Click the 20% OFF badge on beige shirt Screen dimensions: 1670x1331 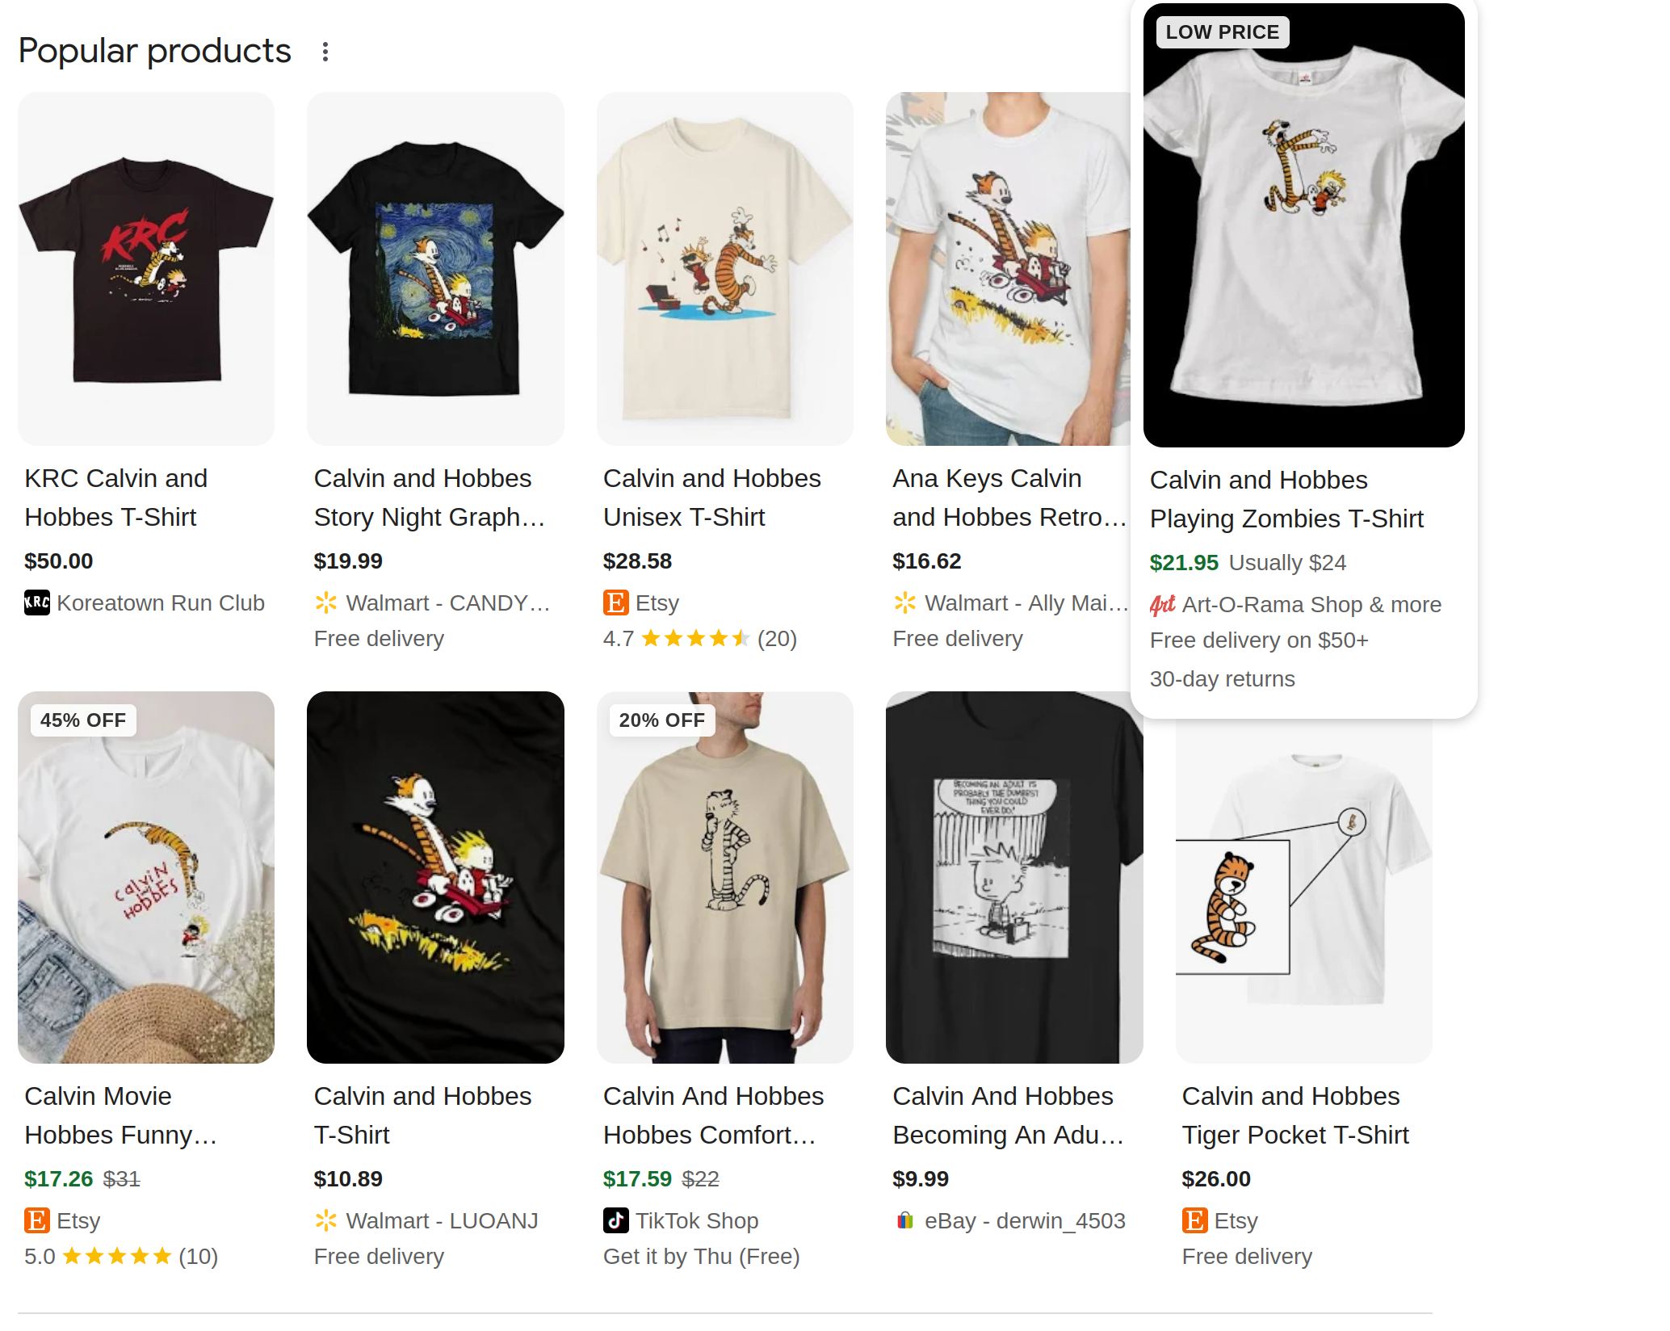coord(661,720)
